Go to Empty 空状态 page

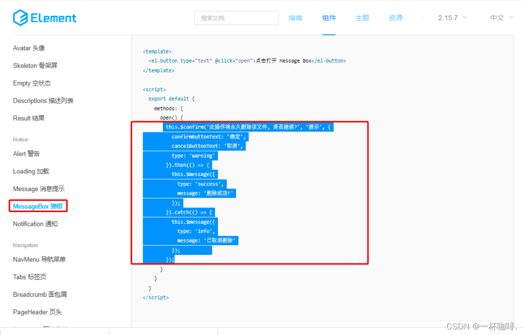point(32,83)
